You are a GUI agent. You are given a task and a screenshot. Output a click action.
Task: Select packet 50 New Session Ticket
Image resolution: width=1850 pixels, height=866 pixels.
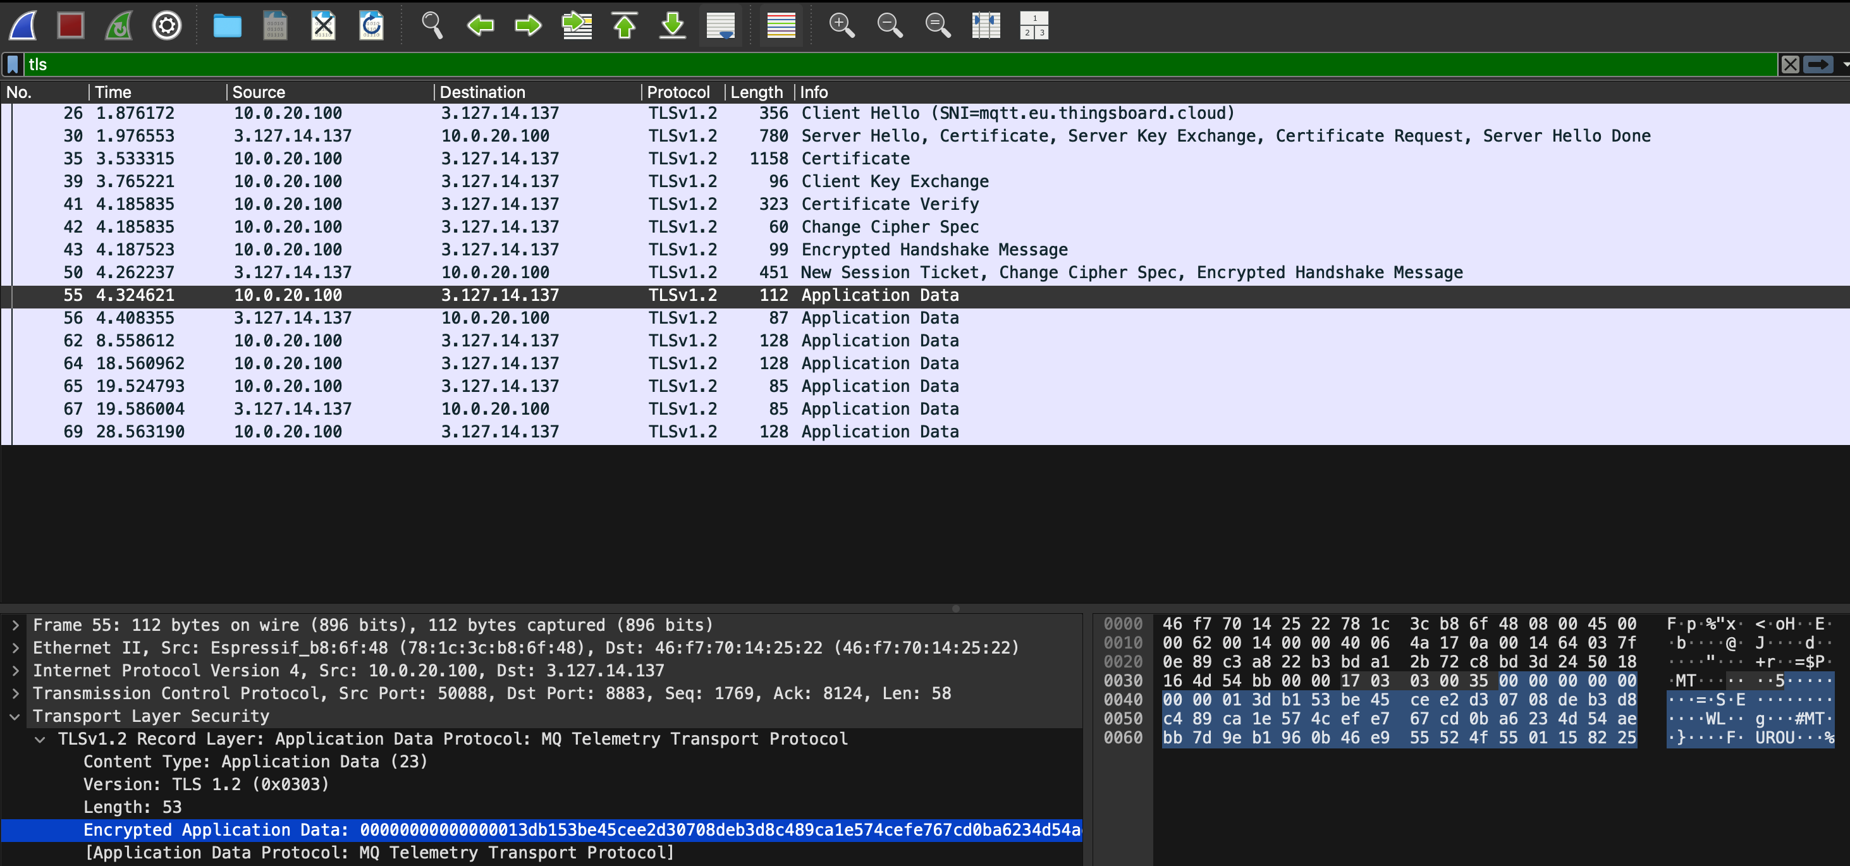(x=925, y=273)
